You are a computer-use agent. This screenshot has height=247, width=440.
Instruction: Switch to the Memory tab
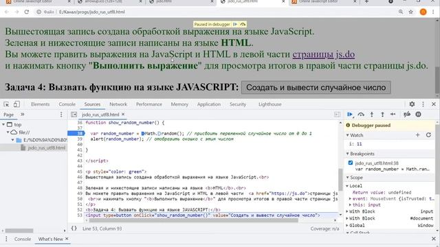[x=179, y=104]
